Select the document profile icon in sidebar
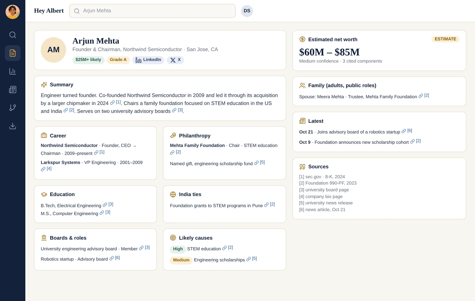This screenshot has width=475, height=301. pos(13,53)
